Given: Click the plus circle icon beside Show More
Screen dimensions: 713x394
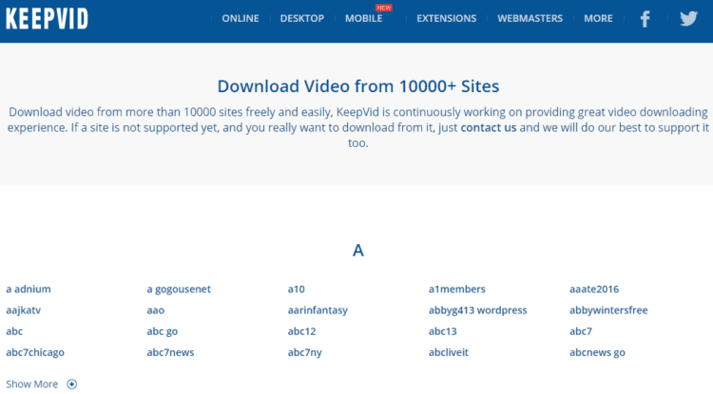Looking at the screenshot, I should (x=72, y=384).
